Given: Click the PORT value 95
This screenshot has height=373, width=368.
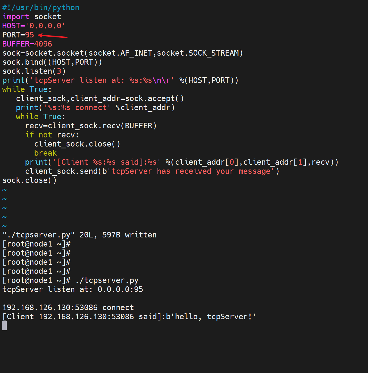Looking at the screenshot, I should point(29,35).
